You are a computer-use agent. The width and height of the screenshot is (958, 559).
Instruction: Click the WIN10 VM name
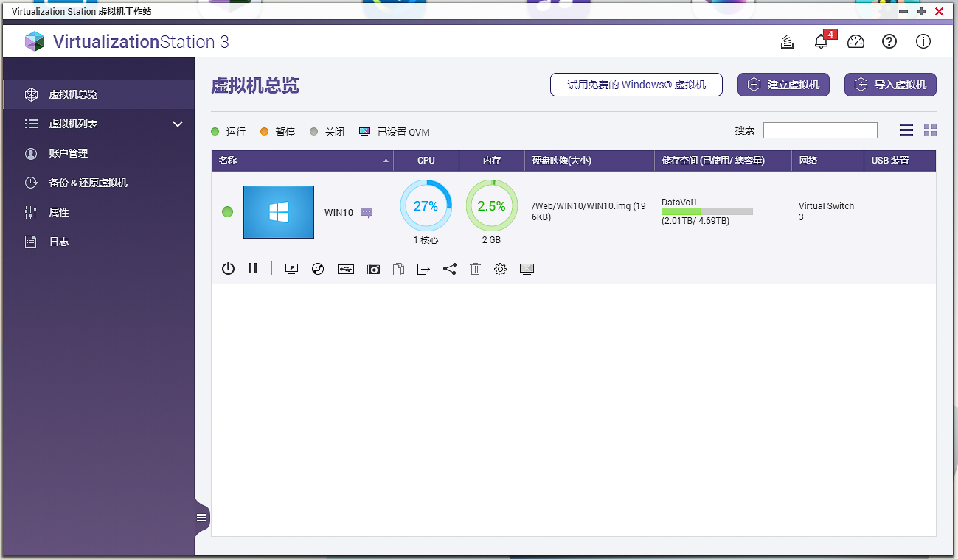[339, 213]
